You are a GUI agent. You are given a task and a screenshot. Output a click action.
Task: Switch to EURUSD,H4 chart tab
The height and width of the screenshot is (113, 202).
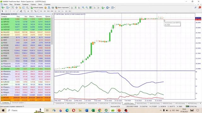click(x=60, y=103)
